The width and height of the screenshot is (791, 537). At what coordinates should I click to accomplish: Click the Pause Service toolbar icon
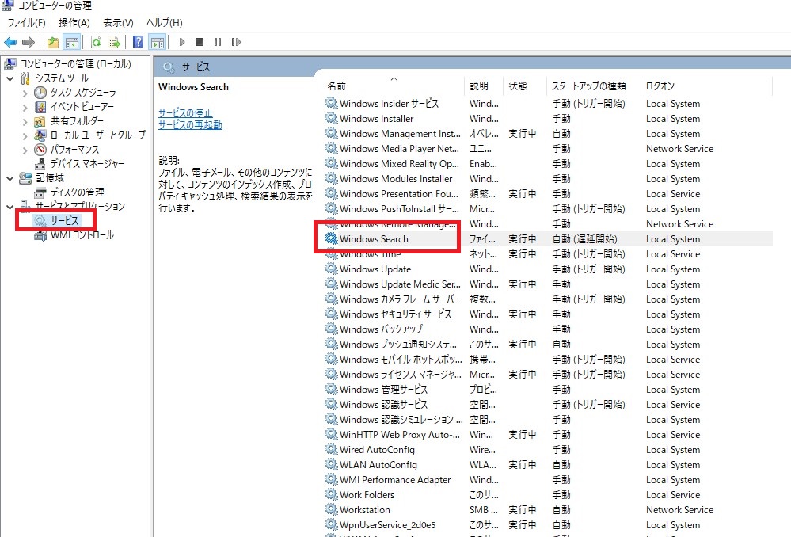click(x=218, y=43)
